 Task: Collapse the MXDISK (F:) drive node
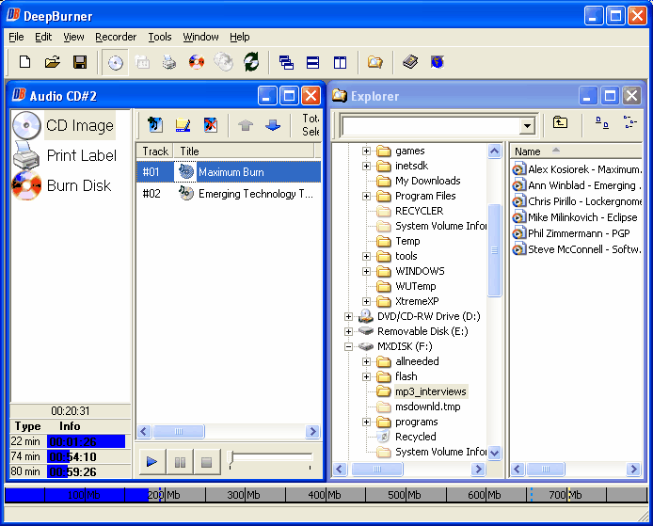(348, 346)
